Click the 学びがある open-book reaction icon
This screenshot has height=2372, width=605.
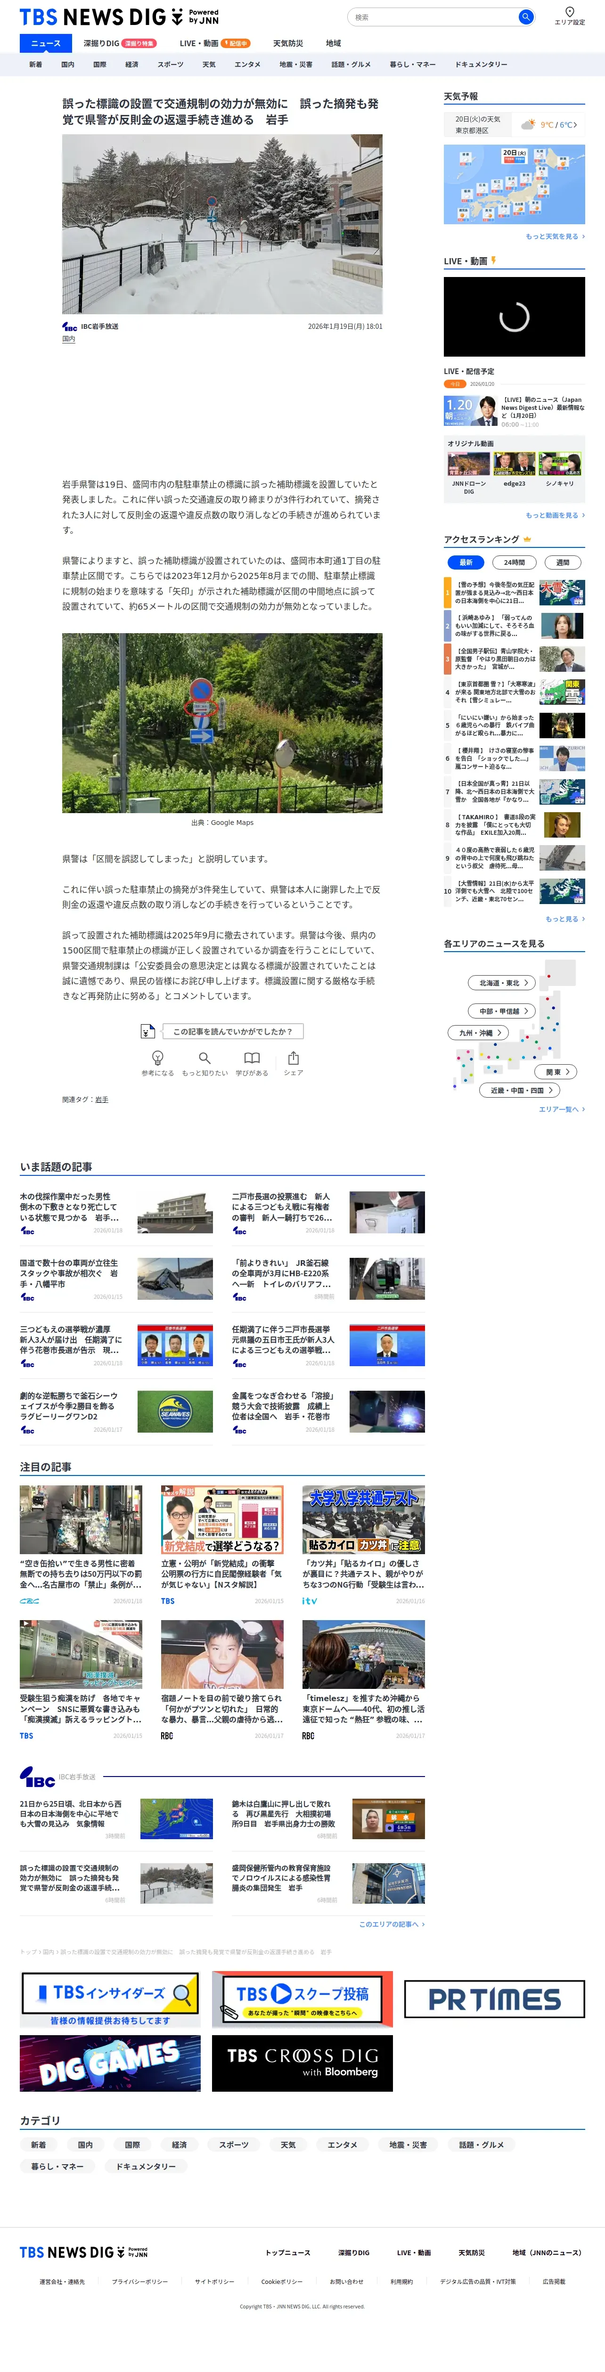point(252,1058)
